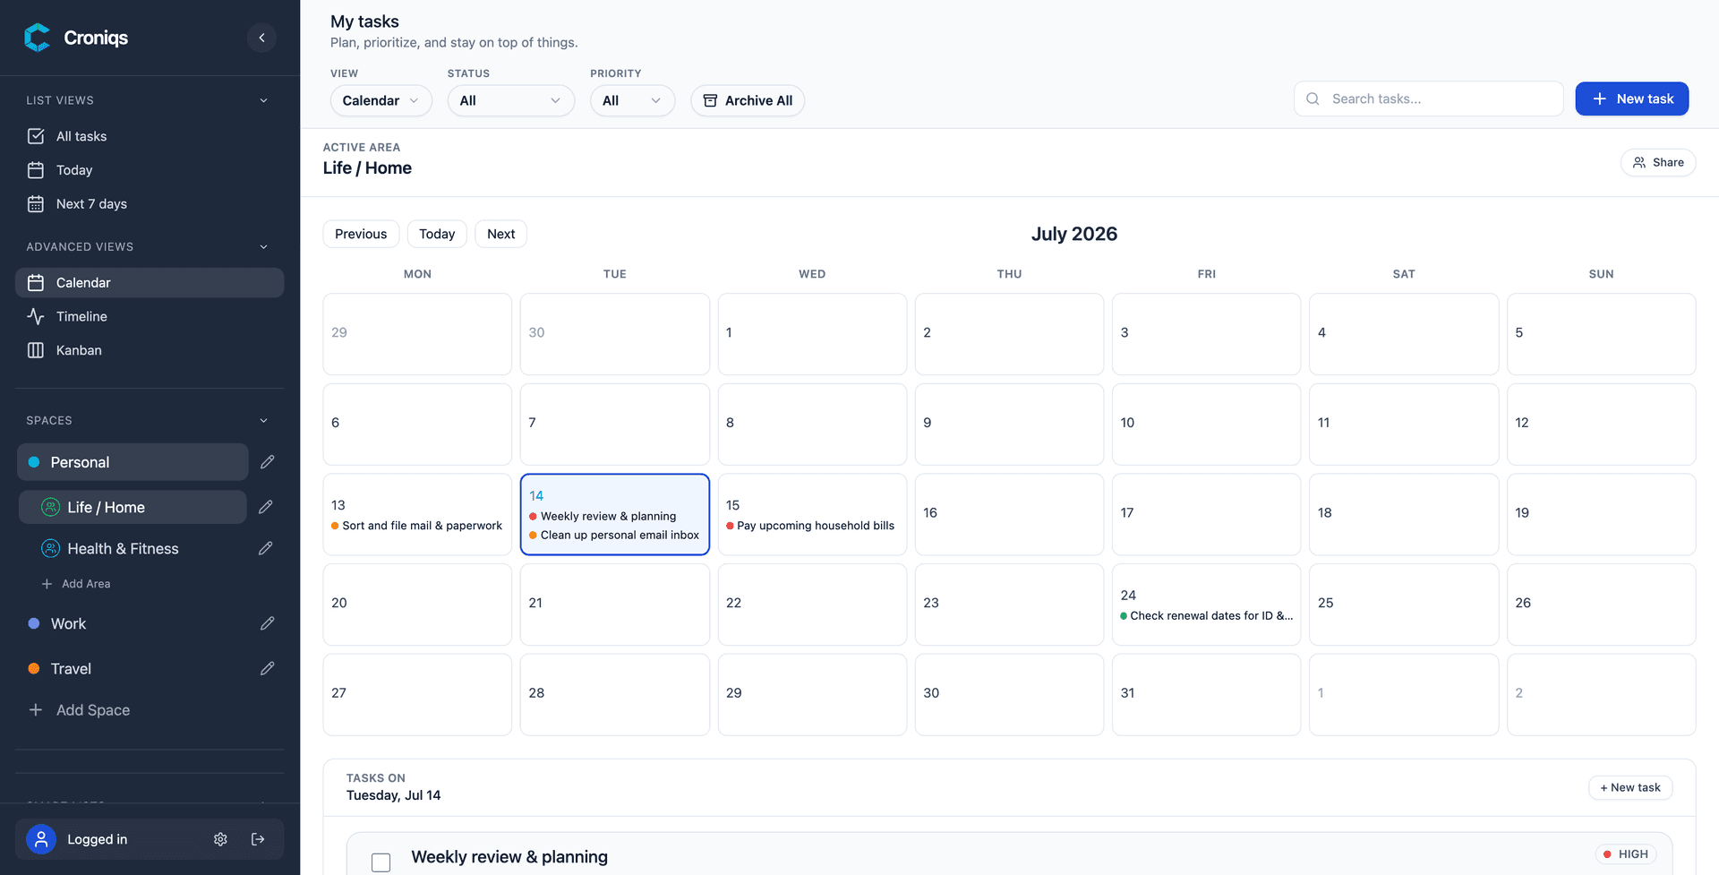Select the Travel space

coord(133,668)
